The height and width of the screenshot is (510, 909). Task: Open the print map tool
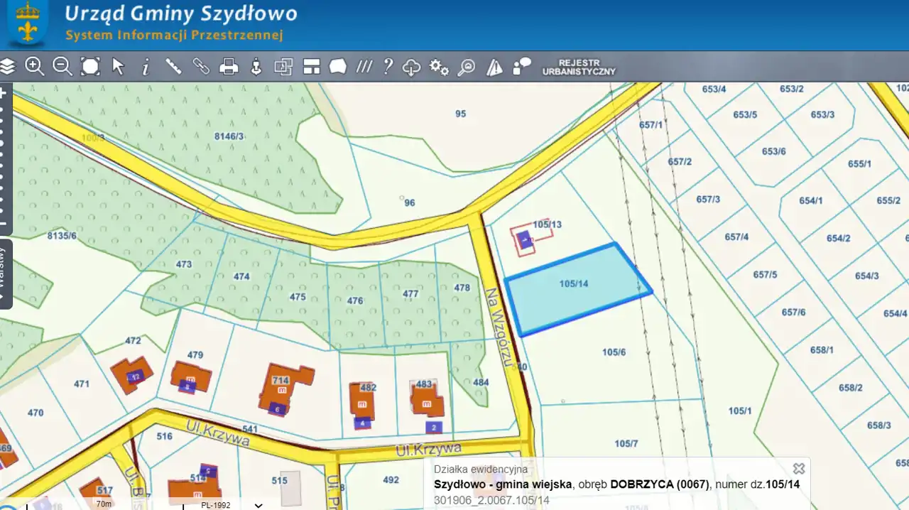click(x=229, y=67)
